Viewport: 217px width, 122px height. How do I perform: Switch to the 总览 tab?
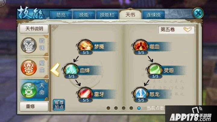click(x=61, y=15)
